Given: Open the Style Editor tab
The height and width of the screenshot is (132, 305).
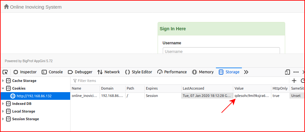Looking at the screenshot, I should click(x=138, y=72).
